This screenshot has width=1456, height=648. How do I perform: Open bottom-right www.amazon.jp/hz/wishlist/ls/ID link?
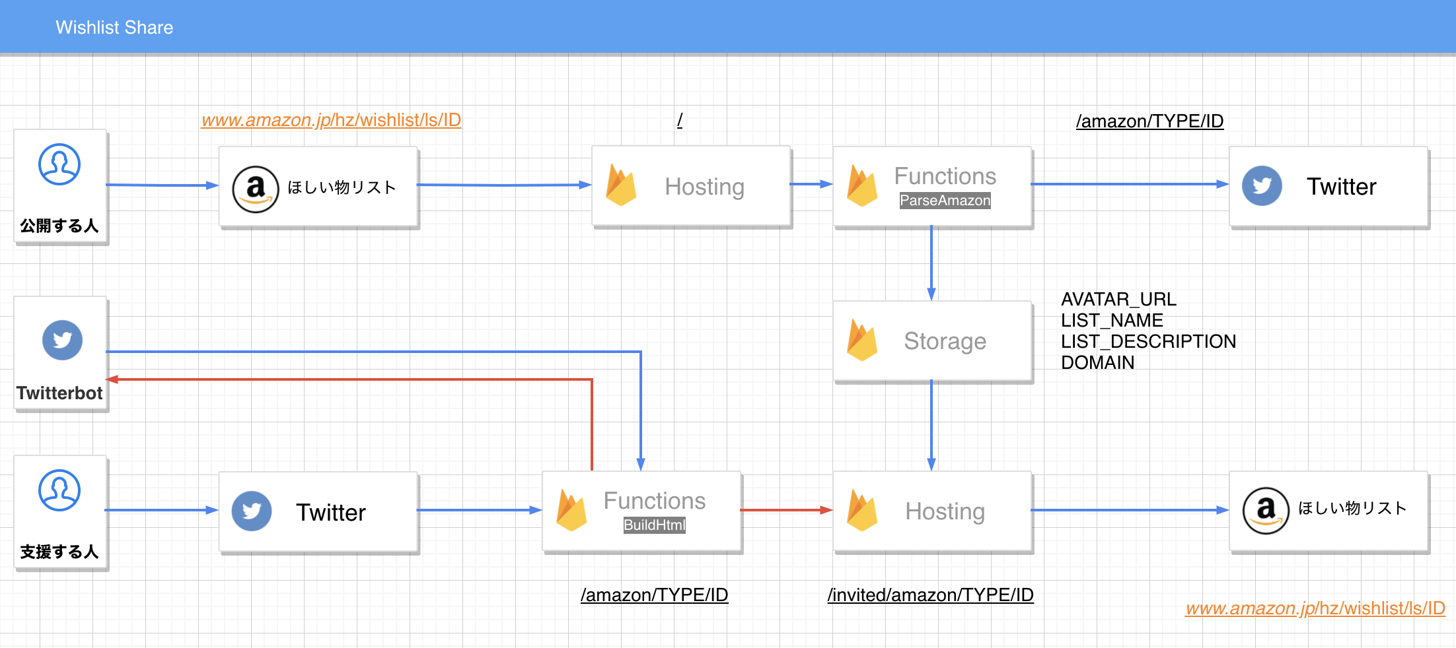pos(1315,608)
